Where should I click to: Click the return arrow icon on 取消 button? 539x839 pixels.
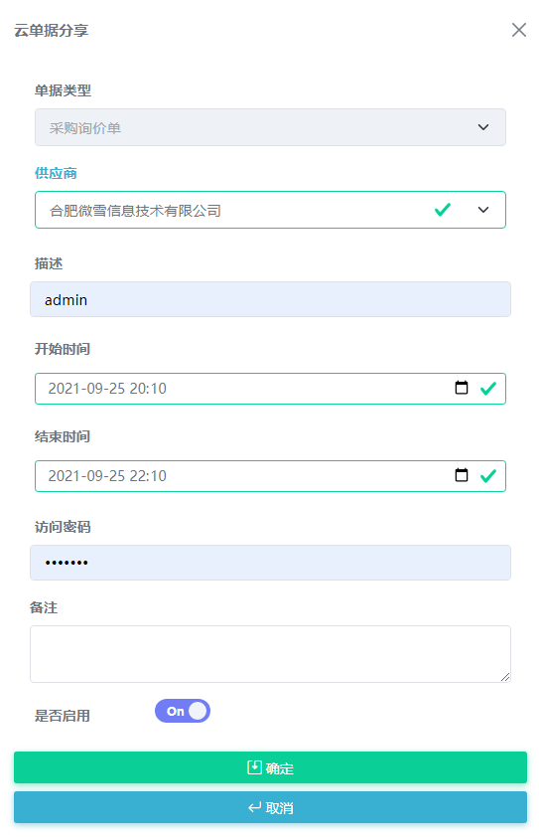255,807
